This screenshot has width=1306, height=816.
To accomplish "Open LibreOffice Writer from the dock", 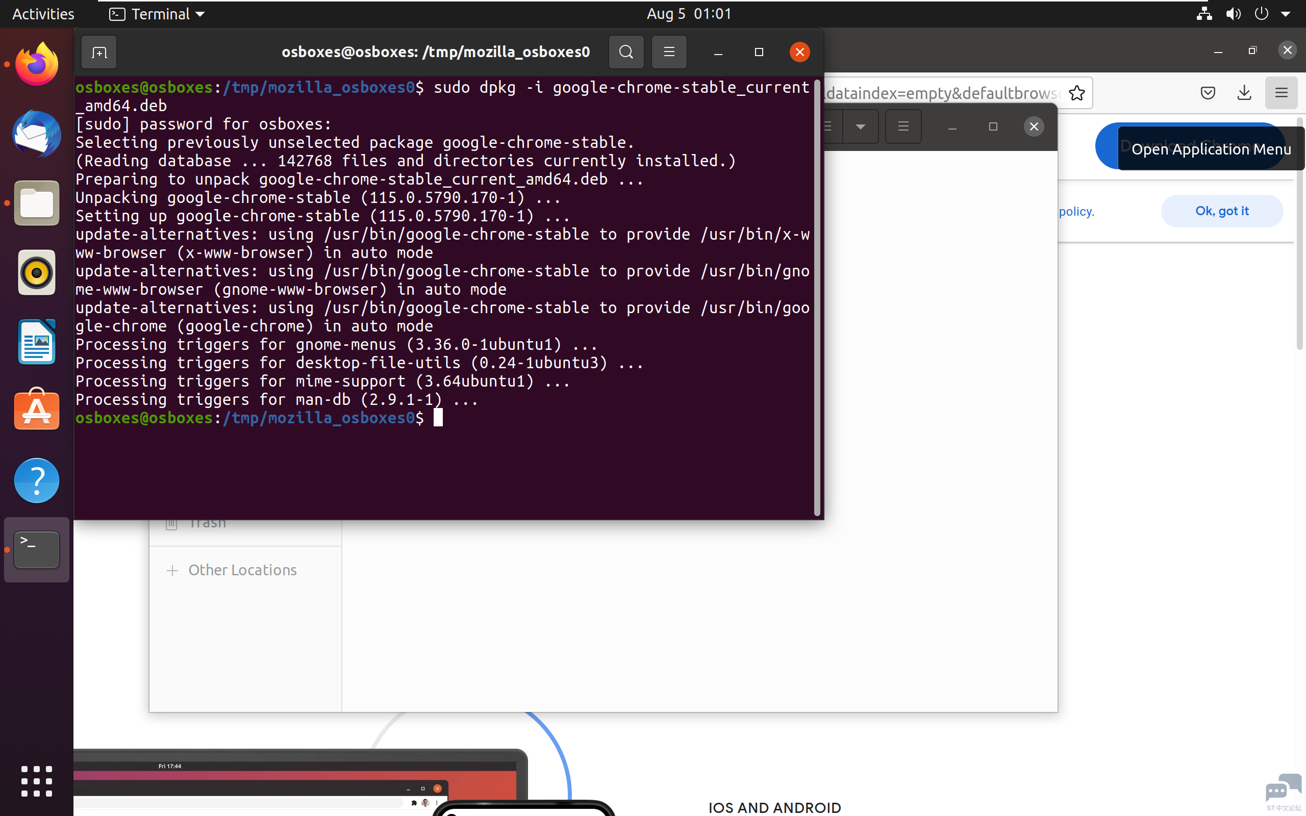I will click(37, 342).
